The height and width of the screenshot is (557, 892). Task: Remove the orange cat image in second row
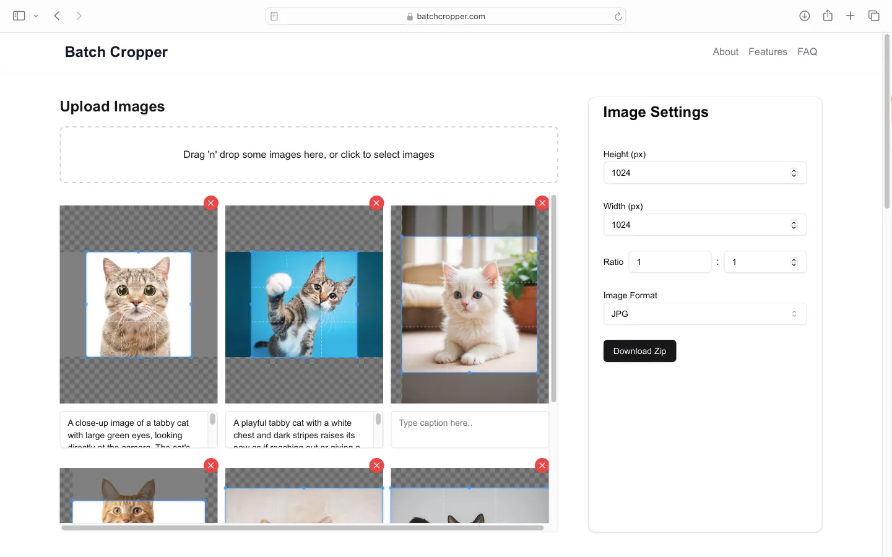[210, 465]
